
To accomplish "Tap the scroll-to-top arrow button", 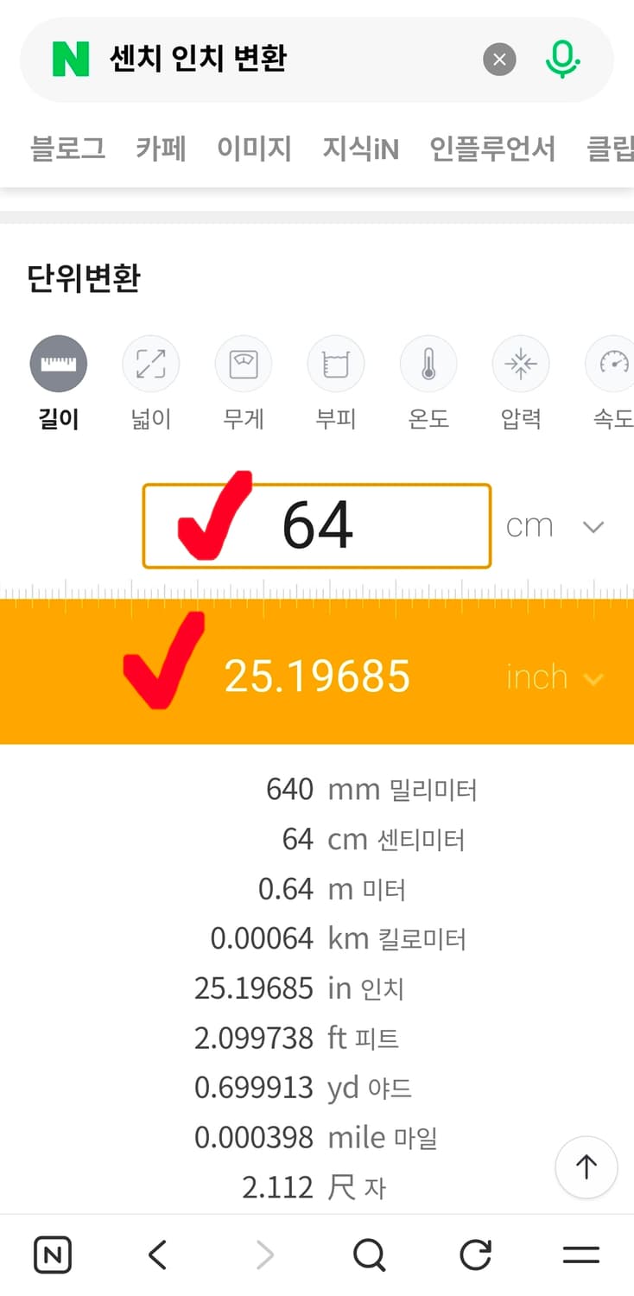I will click(x=586, y=1167).
